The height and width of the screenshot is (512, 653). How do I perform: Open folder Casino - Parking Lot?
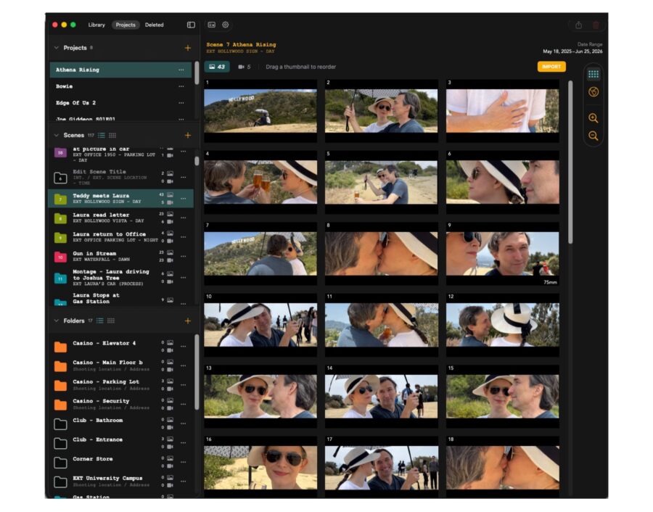pyautogui.click(x=120, y=385)
